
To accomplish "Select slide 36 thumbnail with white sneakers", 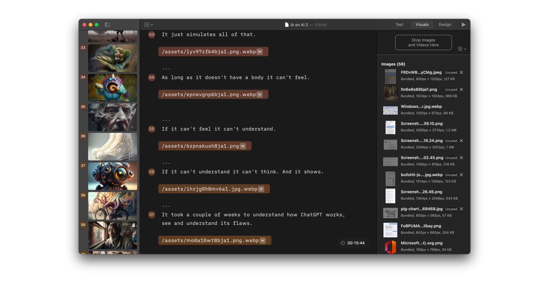I will click(112, 147).
